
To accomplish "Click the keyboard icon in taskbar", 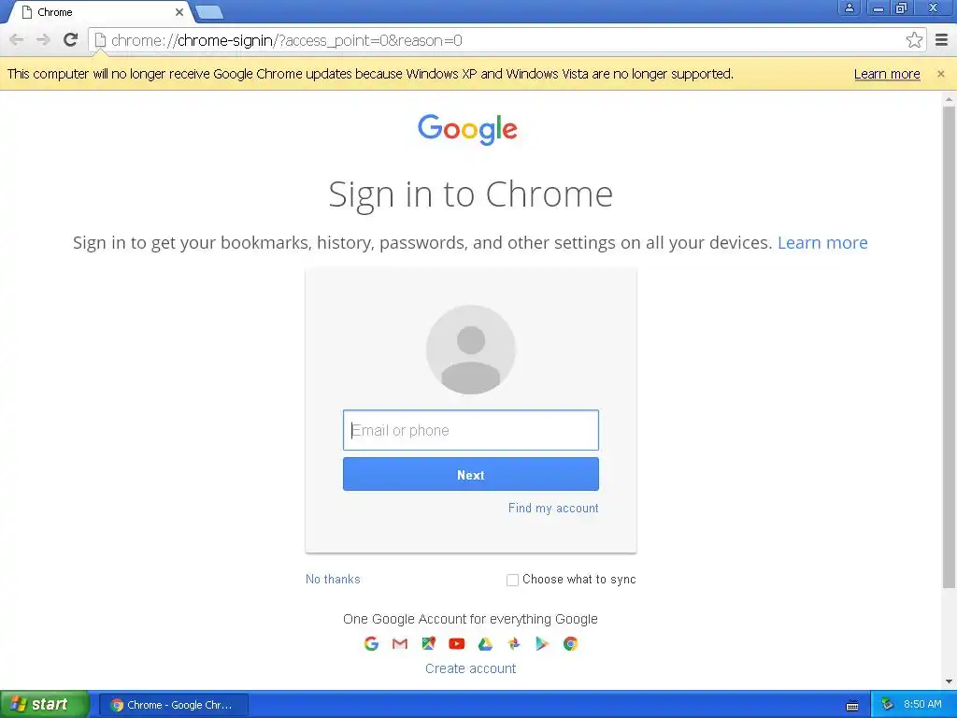I will click(852, 706).
